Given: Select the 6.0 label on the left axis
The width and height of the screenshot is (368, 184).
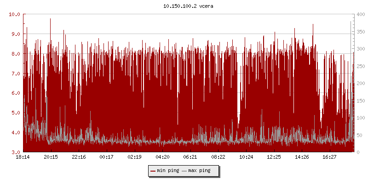Looking at the screenshot, I should [x=16, y=93].
